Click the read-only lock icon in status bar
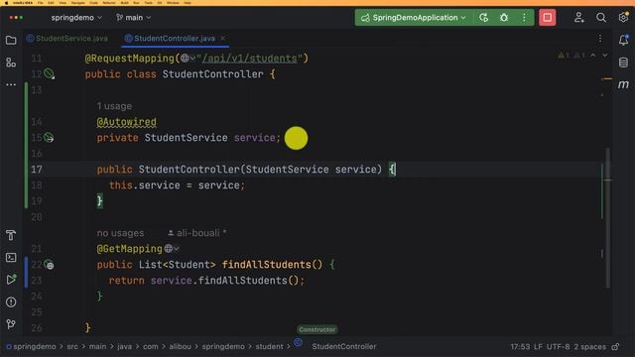This screenshot has width=635, height=357. pos(615,346)
